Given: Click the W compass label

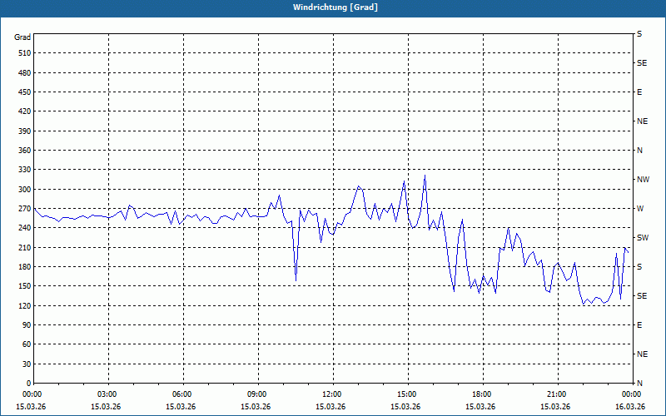Looking at the screenshot, I should click(640, 209).
